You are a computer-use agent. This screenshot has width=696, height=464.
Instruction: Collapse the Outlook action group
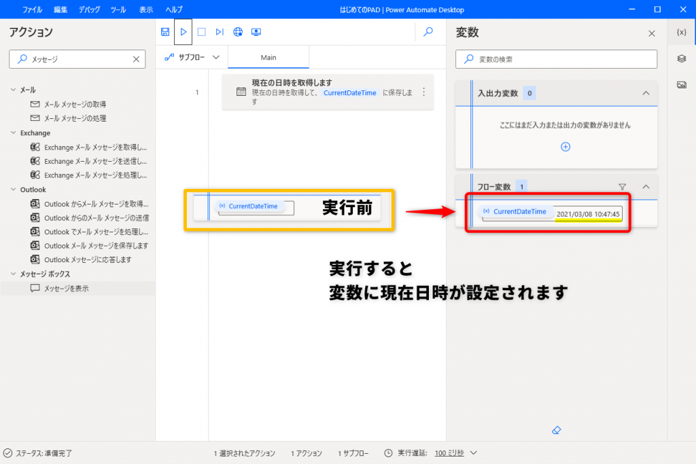coord(13,190)
